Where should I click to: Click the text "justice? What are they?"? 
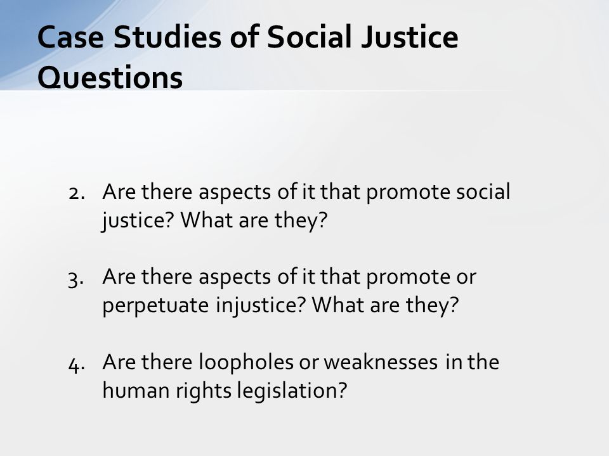click(215, 220)
